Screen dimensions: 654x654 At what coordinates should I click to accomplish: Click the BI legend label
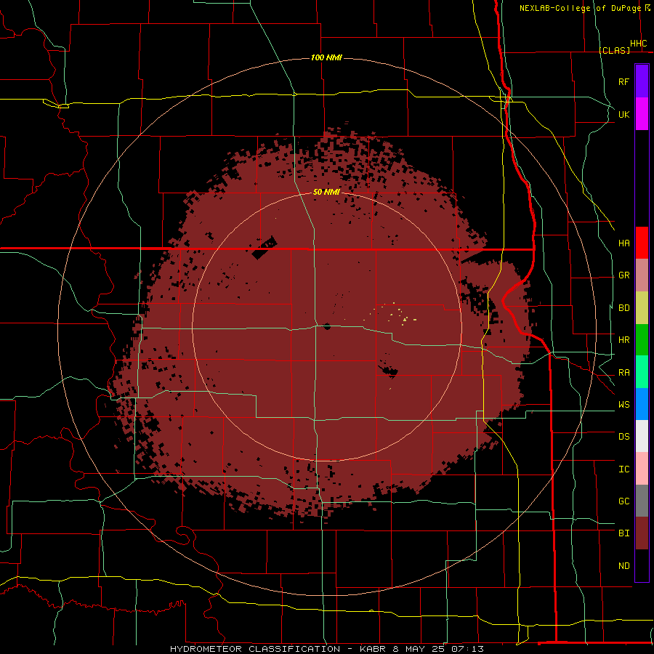click(x=623, y=533)
